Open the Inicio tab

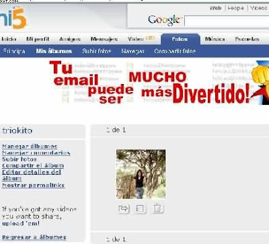[x=9, y=39]
